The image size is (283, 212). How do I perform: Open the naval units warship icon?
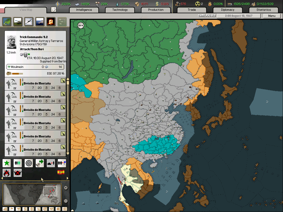click(40, 21)
